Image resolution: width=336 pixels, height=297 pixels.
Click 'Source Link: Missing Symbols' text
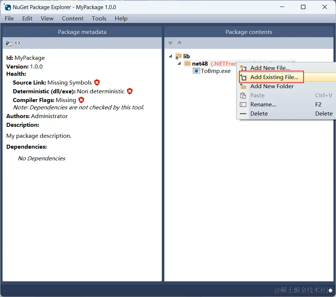point(52,83)
